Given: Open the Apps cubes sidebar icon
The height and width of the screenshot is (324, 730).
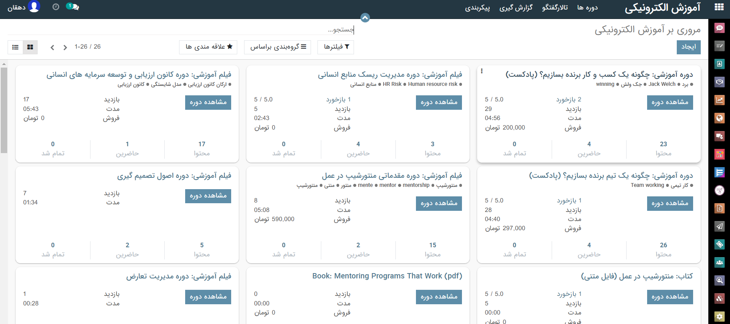Looking at the screenshot, I should coord(719,299).
